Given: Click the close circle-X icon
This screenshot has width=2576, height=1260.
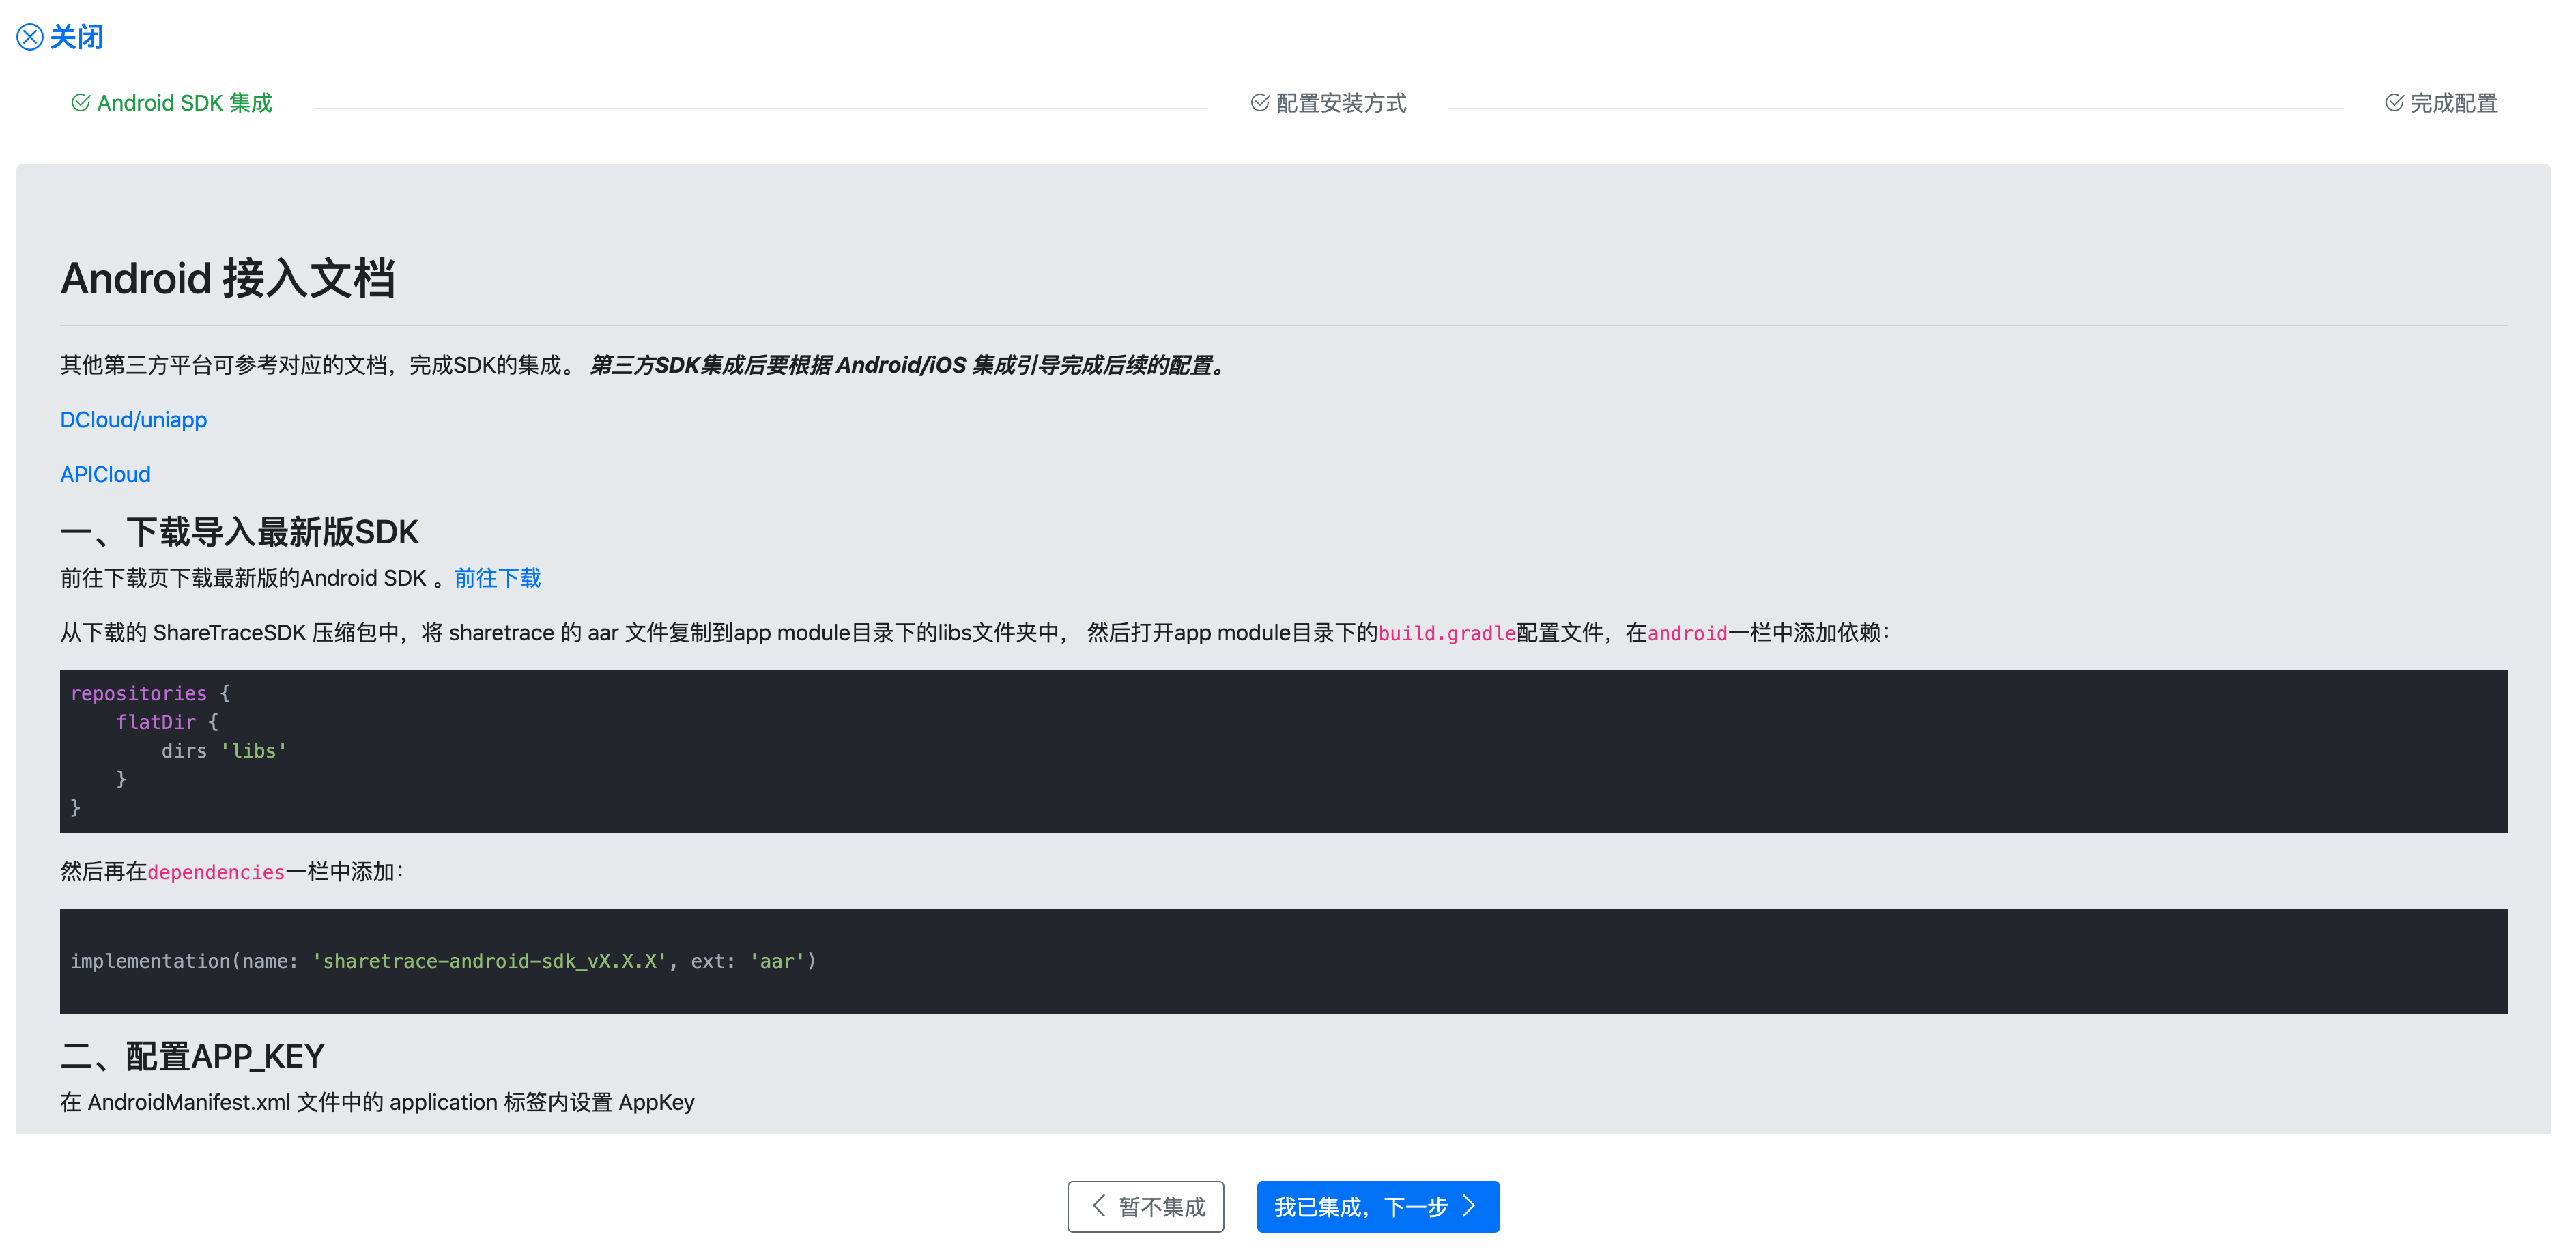Looking at the screenshot, I should (30, 37).
